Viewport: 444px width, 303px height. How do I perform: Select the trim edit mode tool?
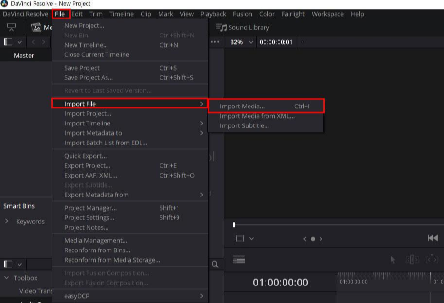pos(412,259)
